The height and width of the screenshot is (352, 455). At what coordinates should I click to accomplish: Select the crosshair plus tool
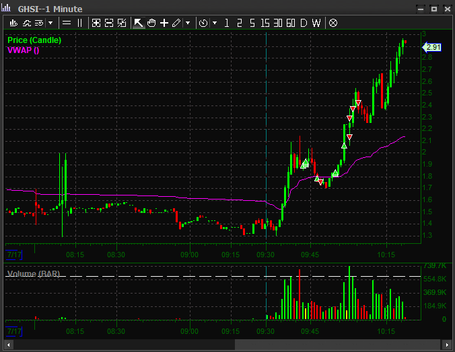(164, 23)
